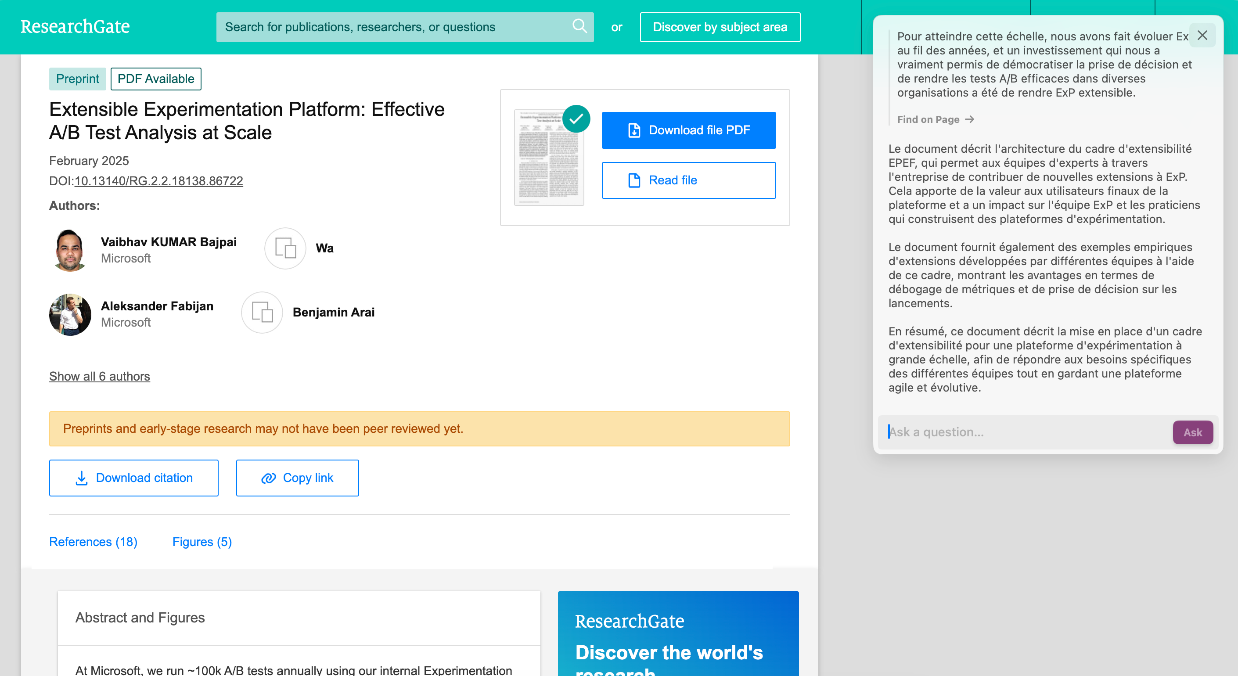Click the green verified checkmark badge
Image resolution: width=1238 pixels, height=676 pixels.
tap(576, 119)
